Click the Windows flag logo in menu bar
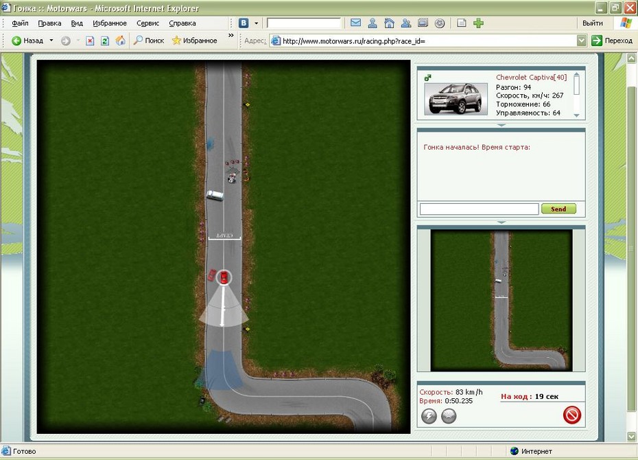The image size is (638, 460). click(x=626, y=23)
